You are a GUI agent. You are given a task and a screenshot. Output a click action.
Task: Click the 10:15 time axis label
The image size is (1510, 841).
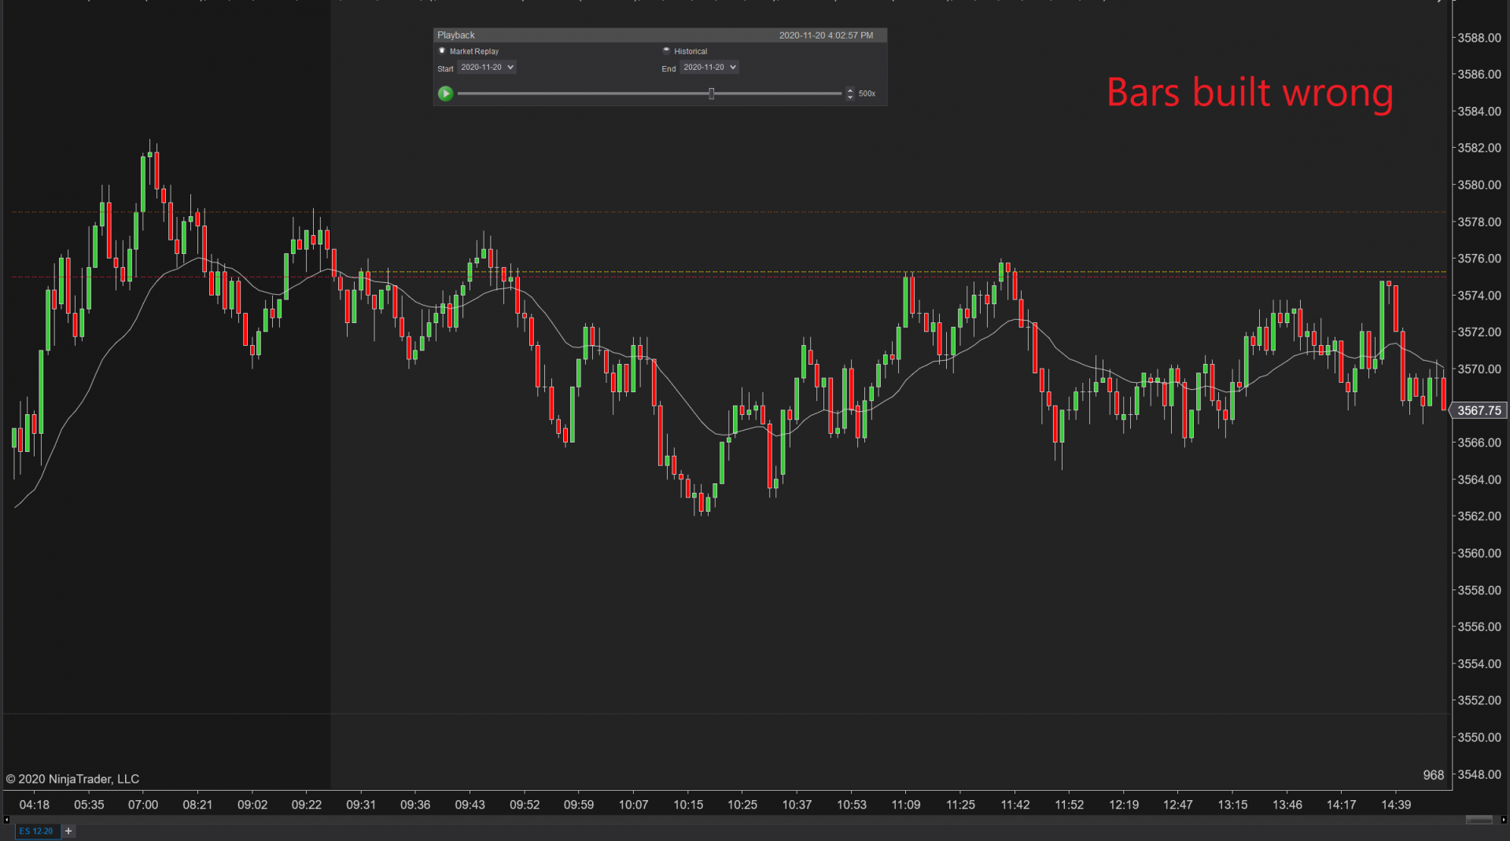coord(688,805)
